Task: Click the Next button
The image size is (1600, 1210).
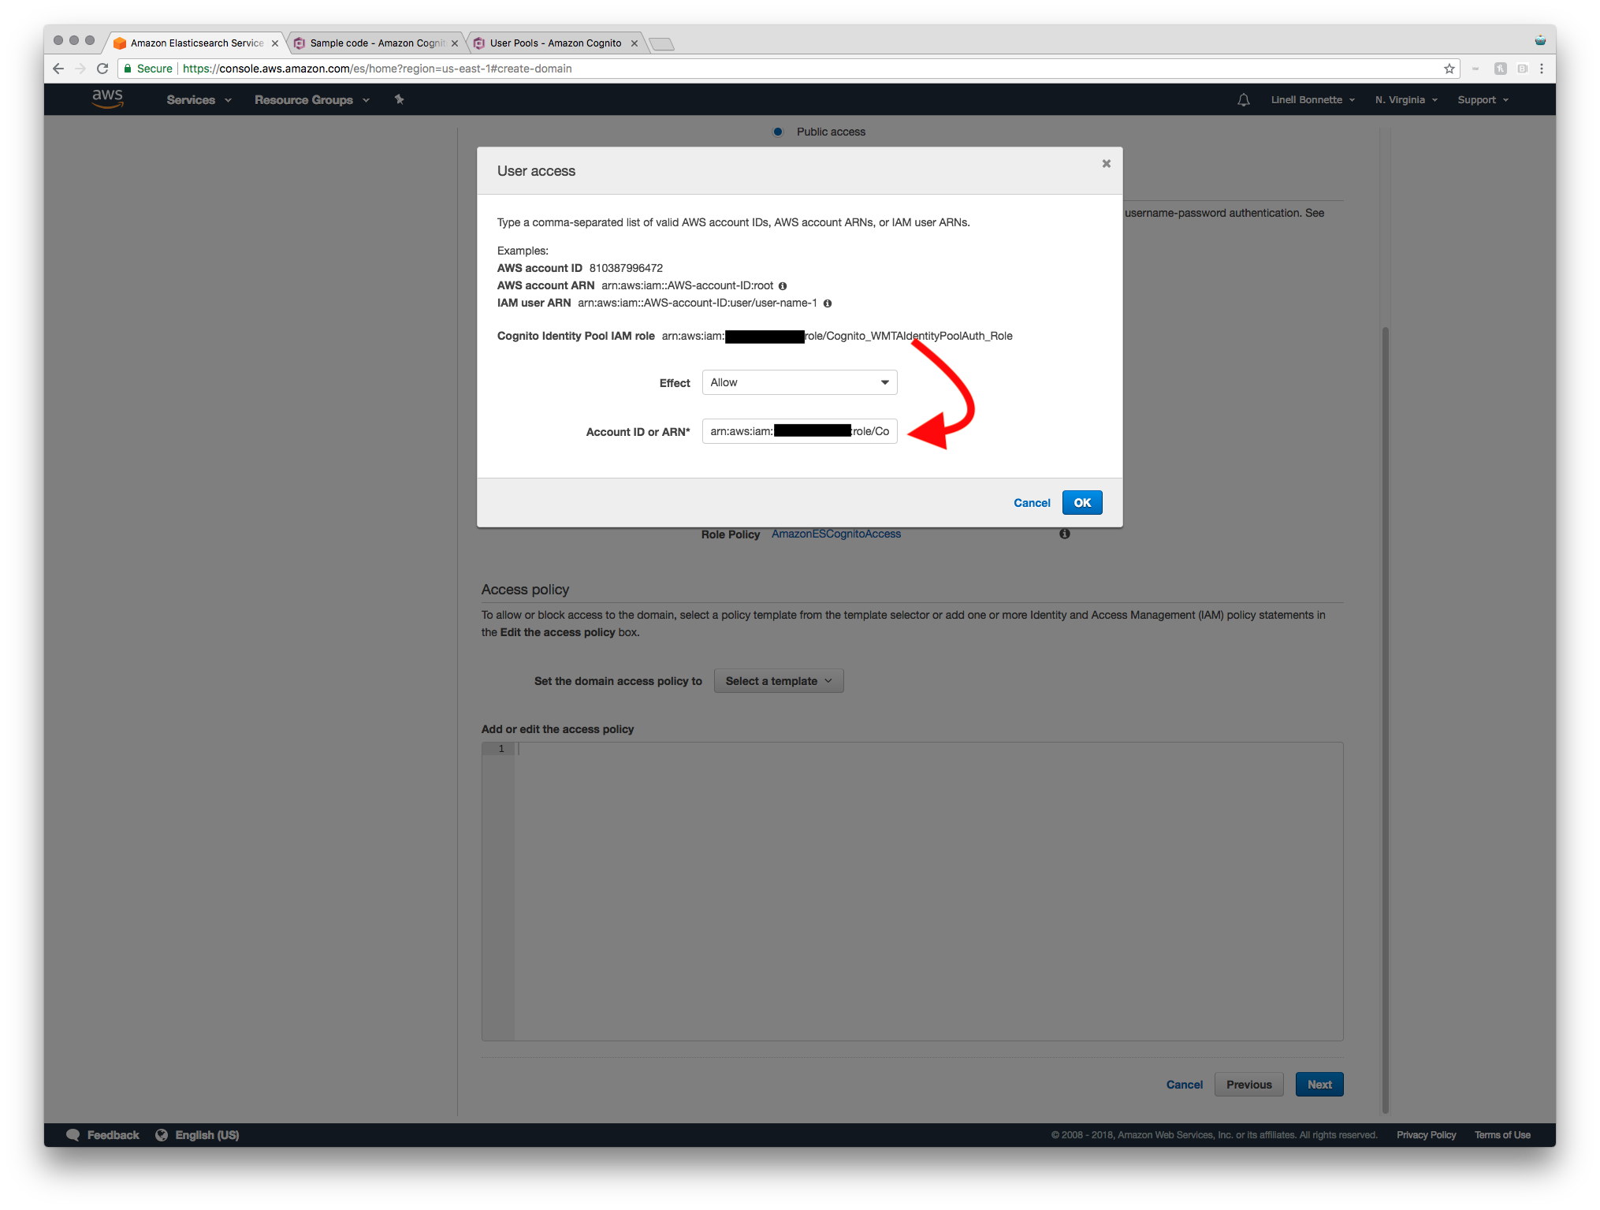Action: click(1319, 1084)
